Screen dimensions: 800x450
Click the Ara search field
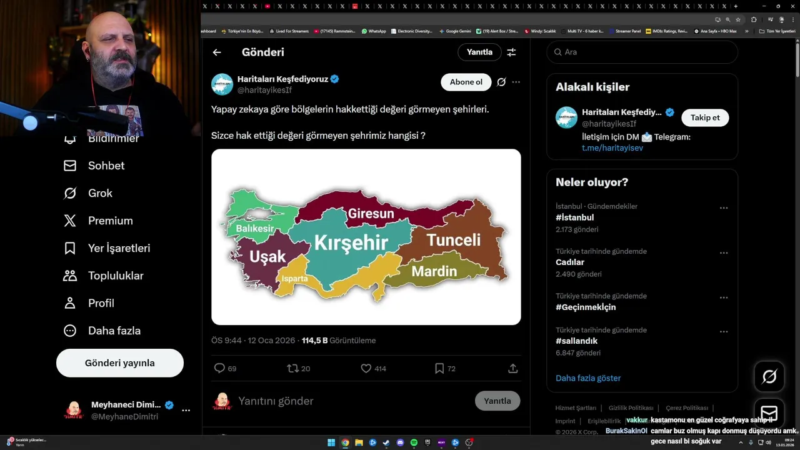tap(642, 52)
